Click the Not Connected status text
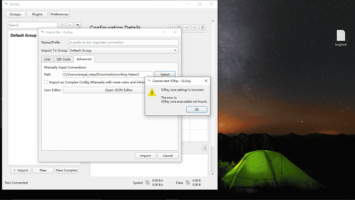Screen dimensions: 355x200 [x=16, y=183]
